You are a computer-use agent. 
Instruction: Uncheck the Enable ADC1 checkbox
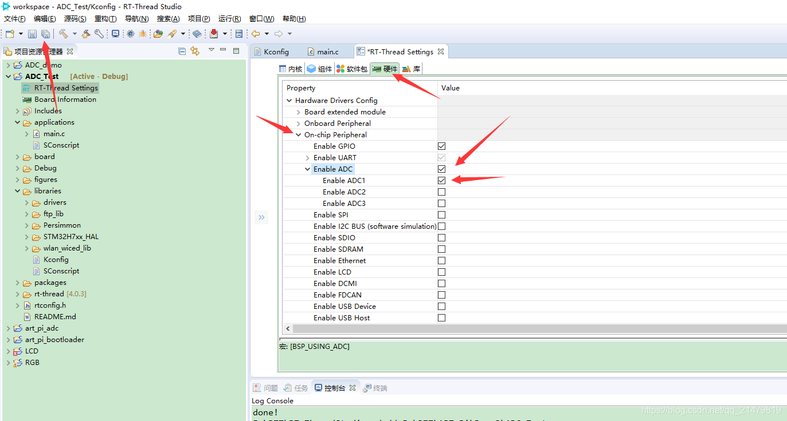coord(441,181)
